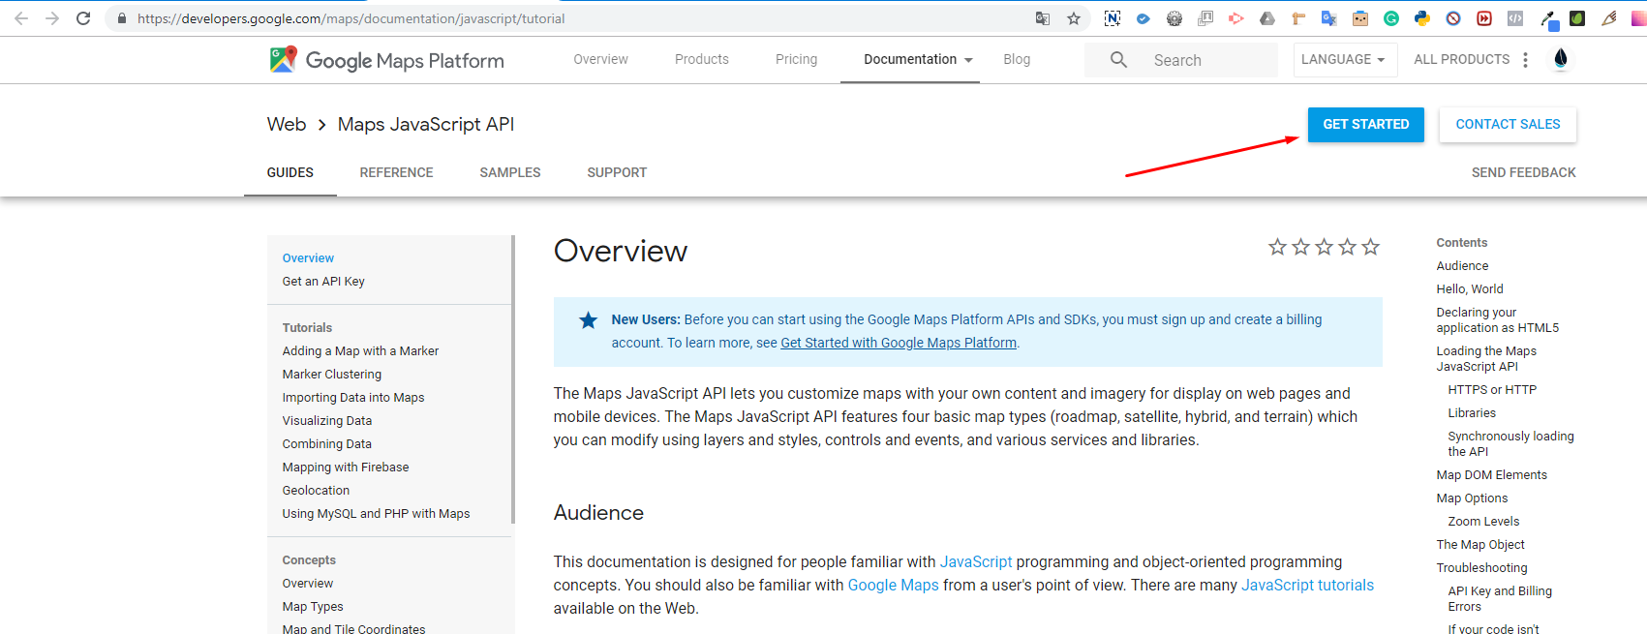Image resolution: width=1647 pixels, height=634 pixels.
Task: Open Mapping with Firebase tutorial
Action: [346, 468]
